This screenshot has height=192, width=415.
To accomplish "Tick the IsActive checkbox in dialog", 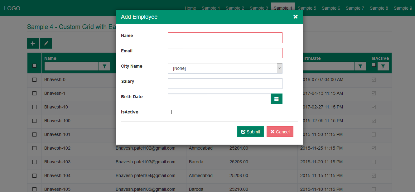I will (x=170, y=112).
